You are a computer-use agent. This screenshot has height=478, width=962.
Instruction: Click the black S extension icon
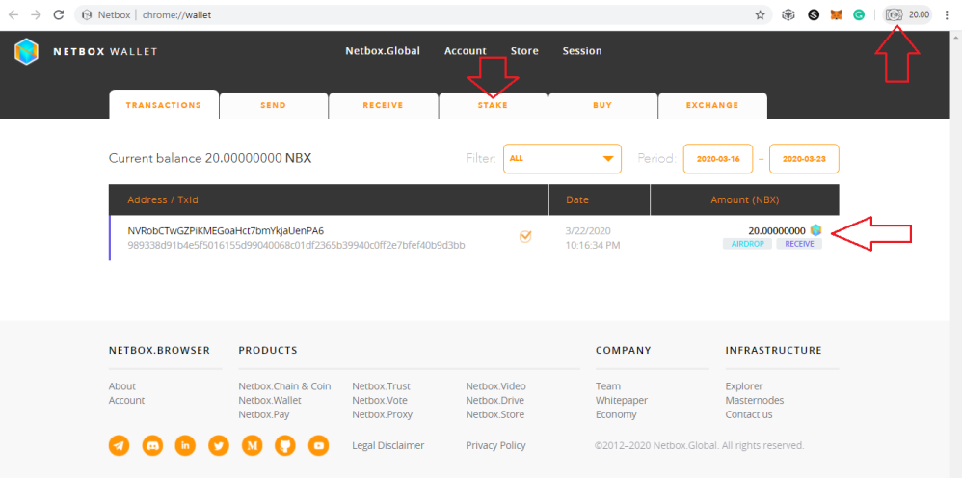click(814, 14)
